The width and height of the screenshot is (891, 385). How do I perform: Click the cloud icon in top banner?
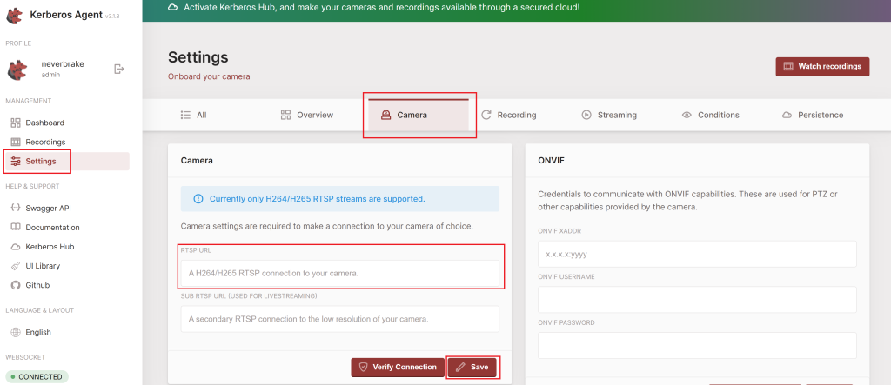pyautogui.click(x=173, y=7)
